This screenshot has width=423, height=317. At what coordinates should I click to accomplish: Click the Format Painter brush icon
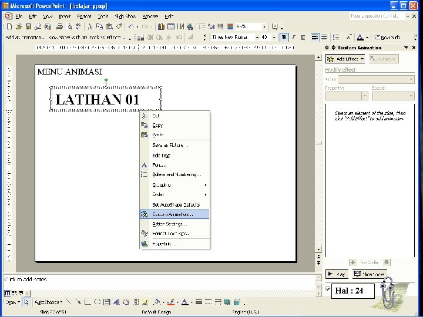click(119, 26)
